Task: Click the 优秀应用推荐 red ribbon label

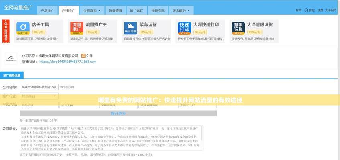Action: click(6, 31)
